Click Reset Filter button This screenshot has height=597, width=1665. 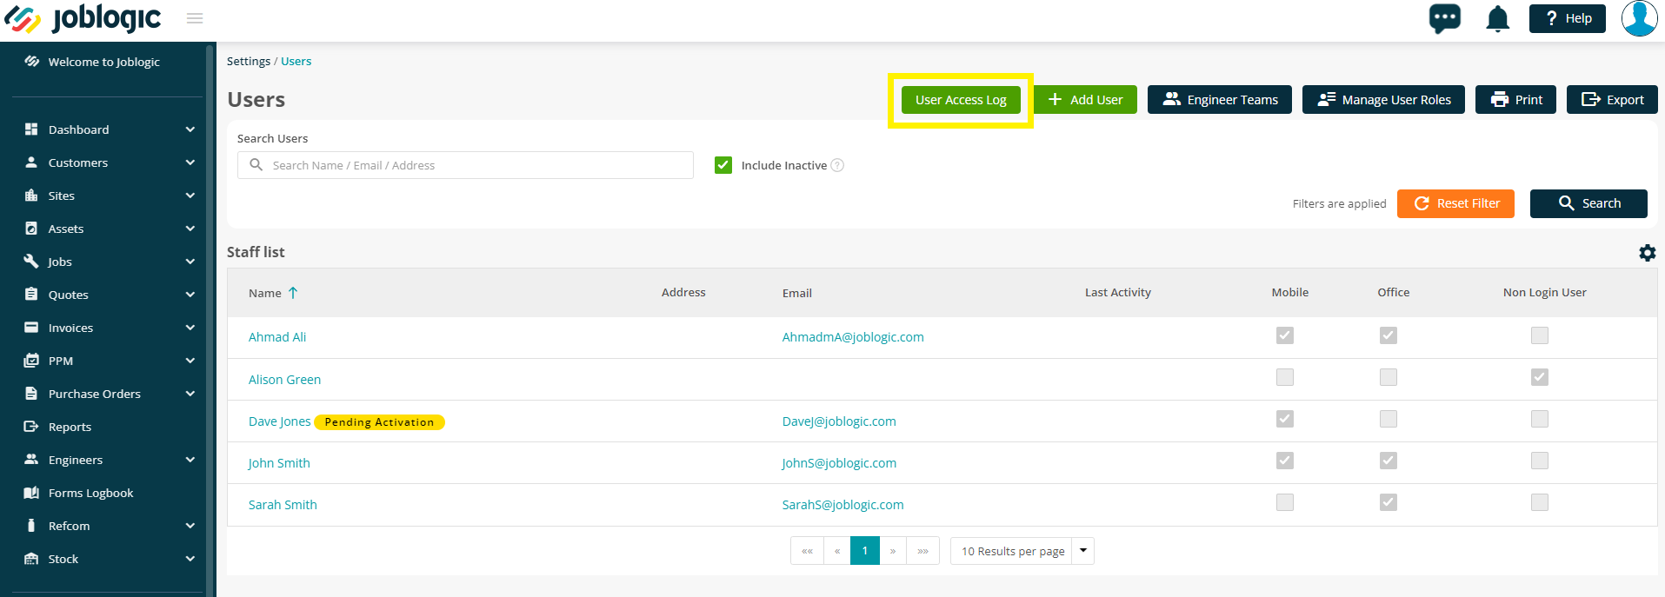(1455, 203)
